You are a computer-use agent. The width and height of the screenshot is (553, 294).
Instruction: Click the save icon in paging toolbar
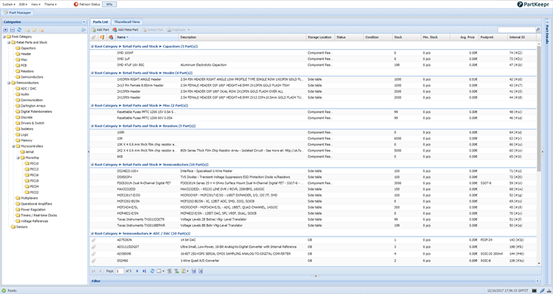[x=194, y=271]
